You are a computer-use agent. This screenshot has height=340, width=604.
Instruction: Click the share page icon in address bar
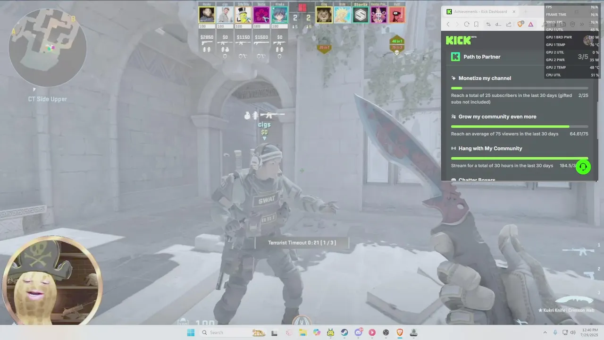tap(509, 24)
